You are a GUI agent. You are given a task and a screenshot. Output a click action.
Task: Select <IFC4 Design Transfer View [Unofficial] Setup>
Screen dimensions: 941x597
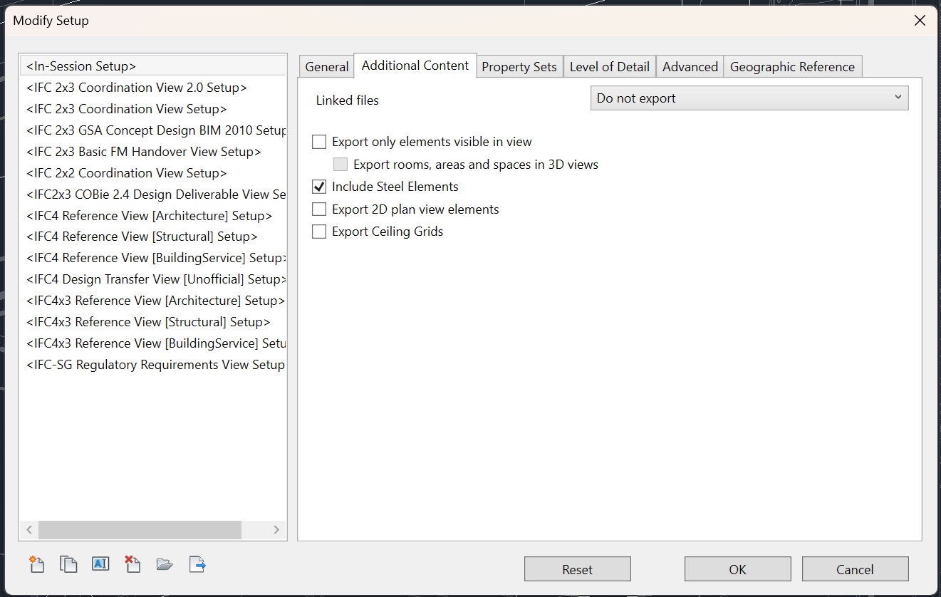153,279
